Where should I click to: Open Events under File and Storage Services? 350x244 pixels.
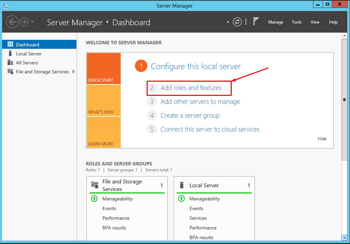(x=109, y=208)
